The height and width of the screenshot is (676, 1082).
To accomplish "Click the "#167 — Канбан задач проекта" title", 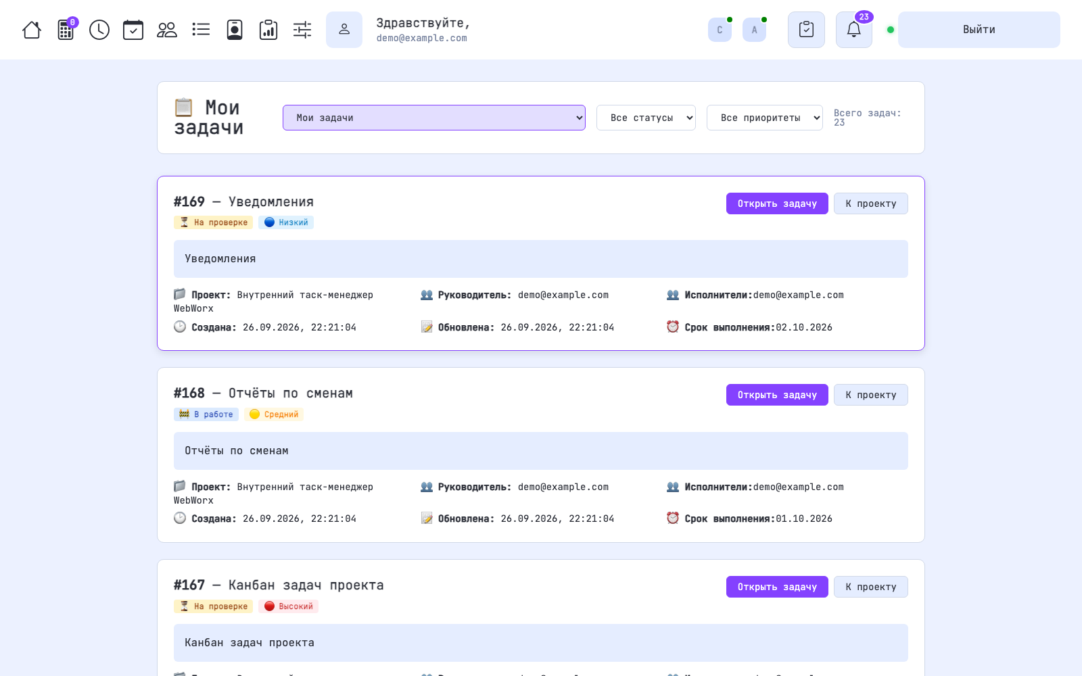I will (279, 585).
